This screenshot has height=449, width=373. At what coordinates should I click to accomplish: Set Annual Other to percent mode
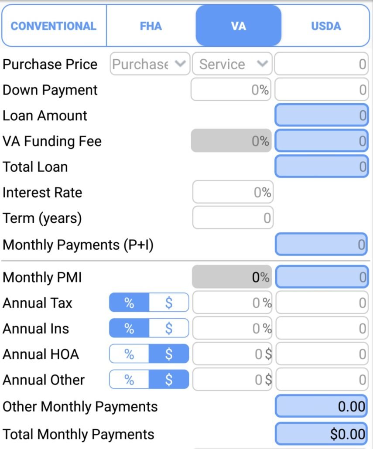(x=129, y=380)
